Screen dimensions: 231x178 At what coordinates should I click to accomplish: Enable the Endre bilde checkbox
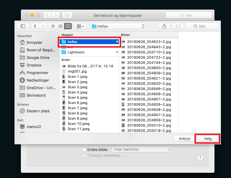(x=84, y=150)
